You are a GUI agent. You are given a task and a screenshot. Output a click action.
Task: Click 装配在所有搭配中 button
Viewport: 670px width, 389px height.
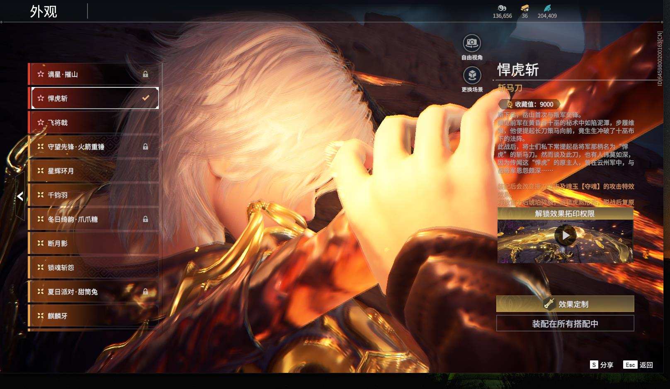click(565, 324)
